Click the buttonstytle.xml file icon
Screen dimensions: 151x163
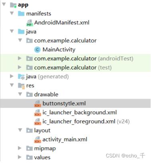tap(38, 104)
